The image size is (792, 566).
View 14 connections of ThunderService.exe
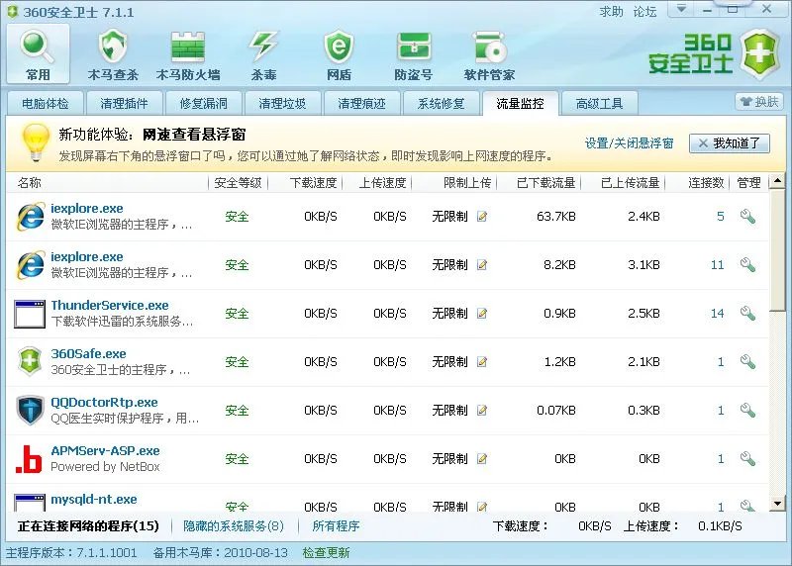pos(717,314)
